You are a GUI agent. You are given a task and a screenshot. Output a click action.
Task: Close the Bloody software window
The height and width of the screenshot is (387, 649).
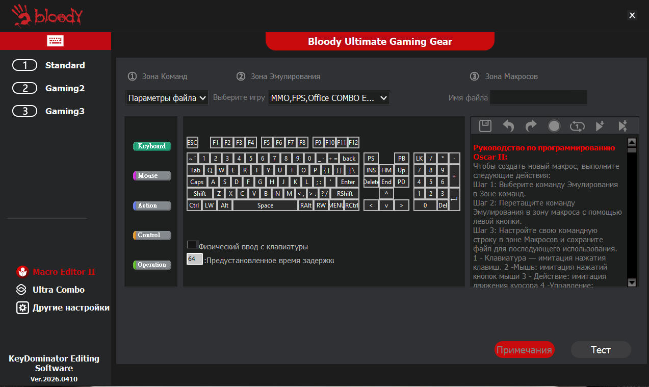click(632, 15)
